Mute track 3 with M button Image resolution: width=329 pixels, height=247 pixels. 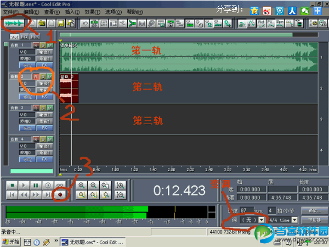coord(50,108)
